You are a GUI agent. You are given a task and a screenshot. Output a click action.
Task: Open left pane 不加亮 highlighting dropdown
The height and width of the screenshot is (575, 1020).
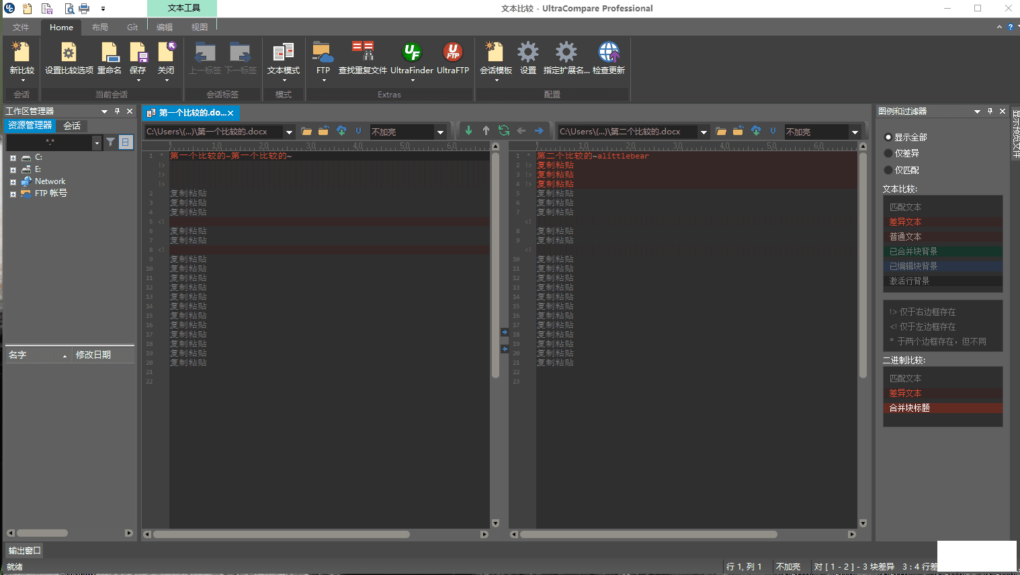pyautogui.click(x=440, y=132)
